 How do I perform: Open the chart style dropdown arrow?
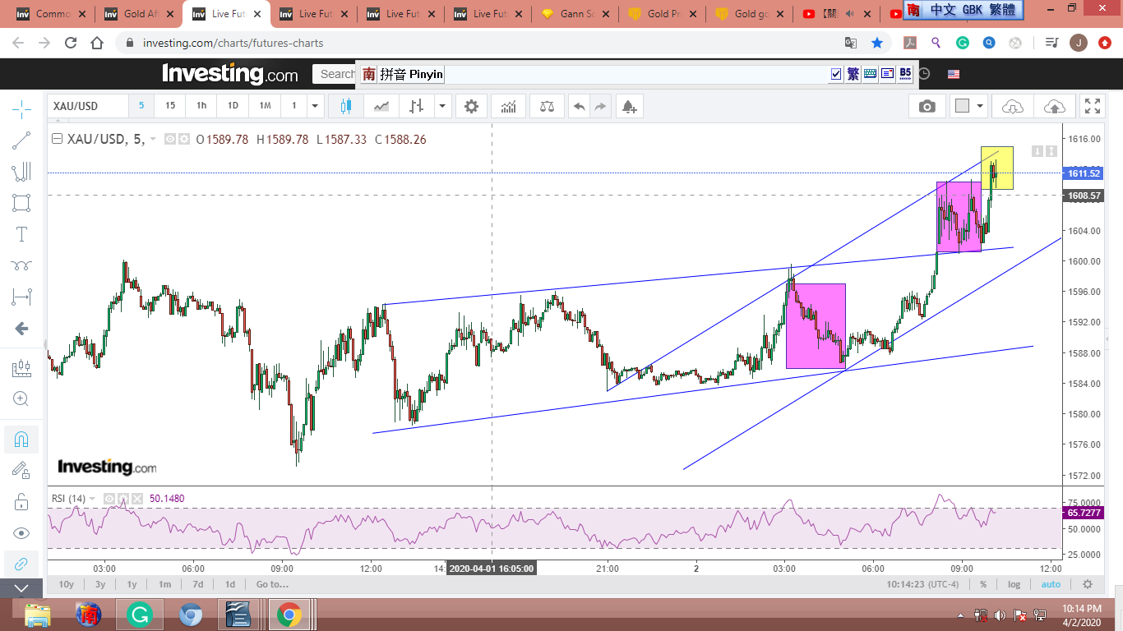[x=443, y=106]
